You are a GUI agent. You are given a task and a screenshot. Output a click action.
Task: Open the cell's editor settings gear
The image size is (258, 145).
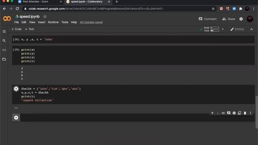(234, 113)
